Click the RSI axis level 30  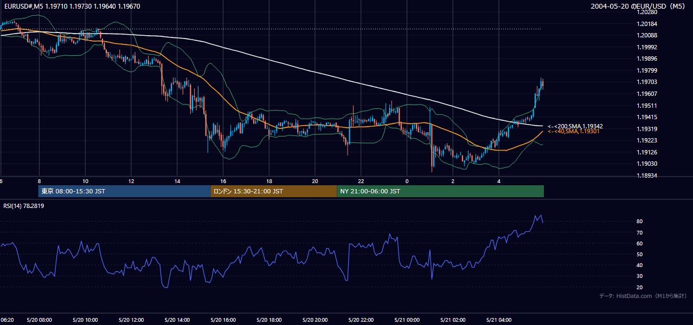point(639,276)
